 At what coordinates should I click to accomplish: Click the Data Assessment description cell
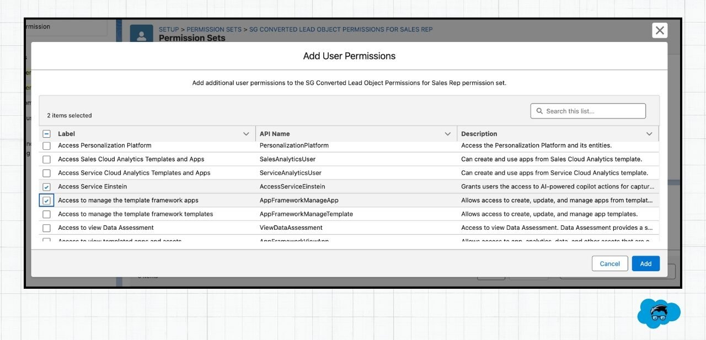[557, 228]
